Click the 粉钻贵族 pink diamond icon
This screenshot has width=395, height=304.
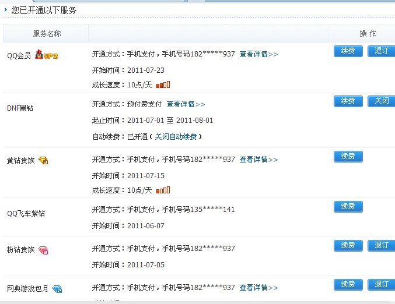tap(43, 250)
